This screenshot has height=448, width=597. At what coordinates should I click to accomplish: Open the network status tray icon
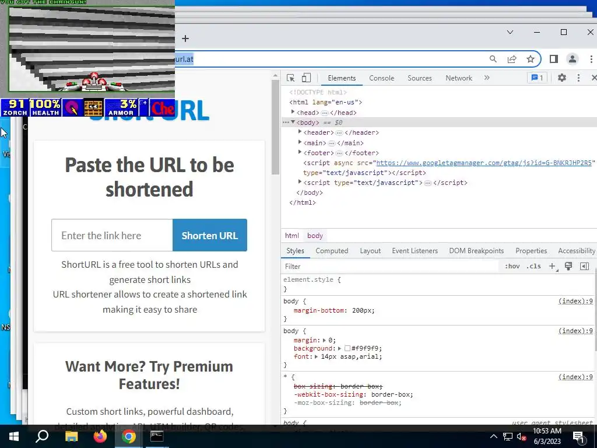click(508, 436)
